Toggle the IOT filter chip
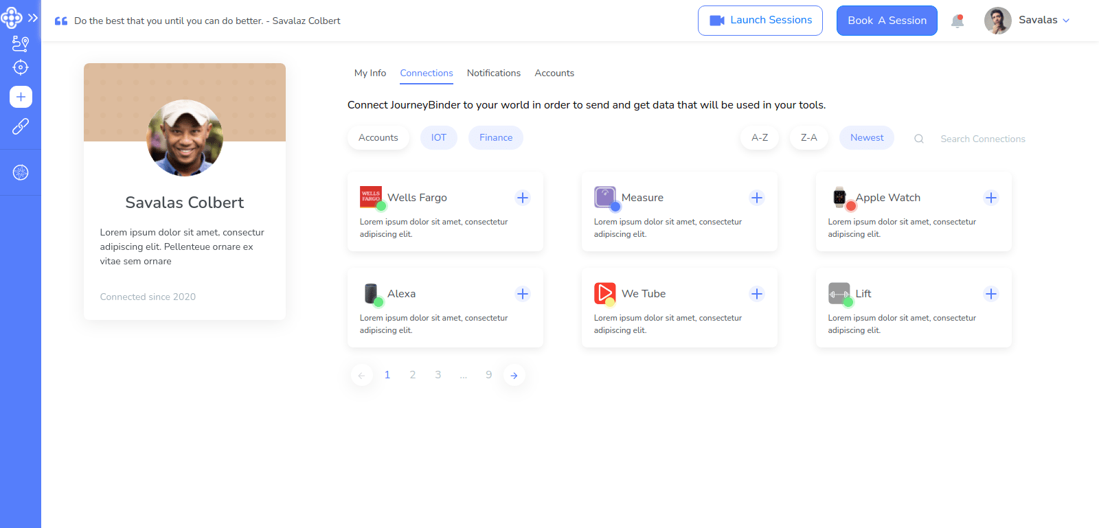This screenshot has height=528, width=1099. point(438,137)
